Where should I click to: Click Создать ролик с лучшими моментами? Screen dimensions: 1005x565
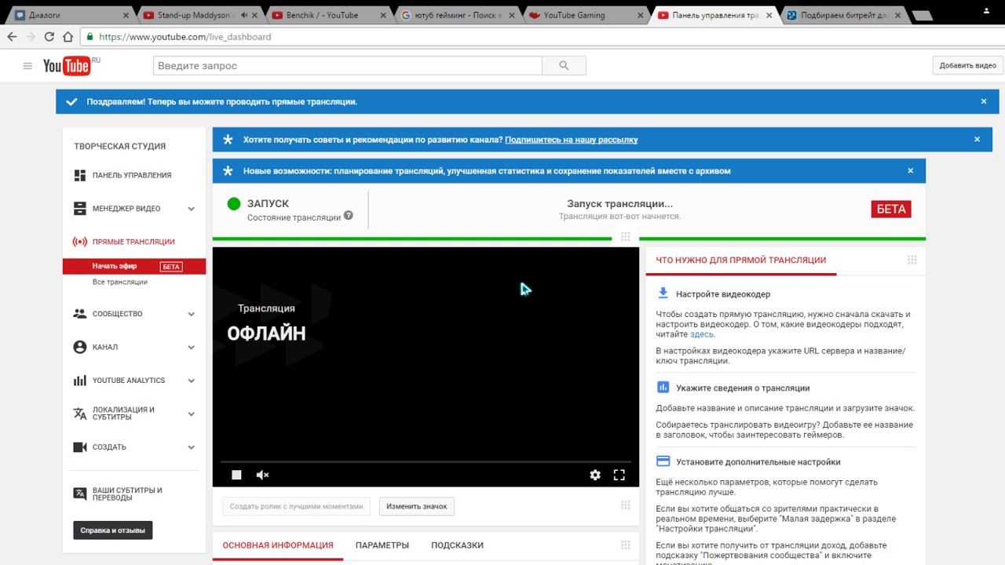(297, 506)
